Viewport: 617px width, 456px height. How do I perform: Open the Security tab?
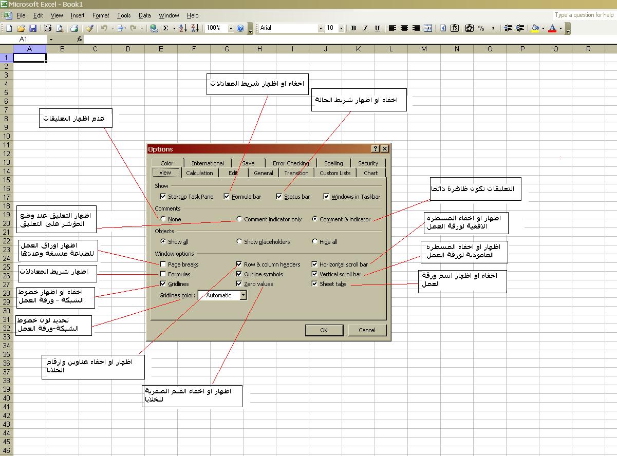tap(368, 163)
